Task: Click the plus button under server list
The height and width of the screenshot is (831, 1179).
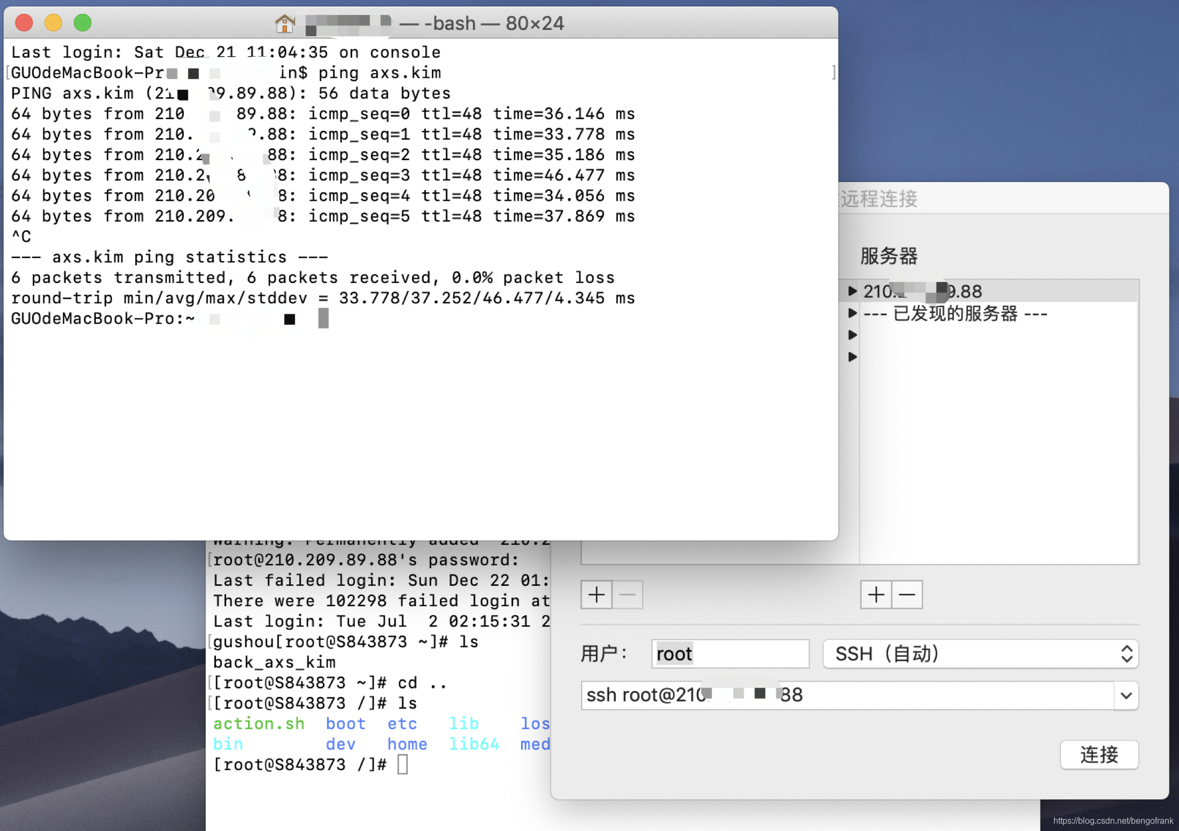Action: 875,594
